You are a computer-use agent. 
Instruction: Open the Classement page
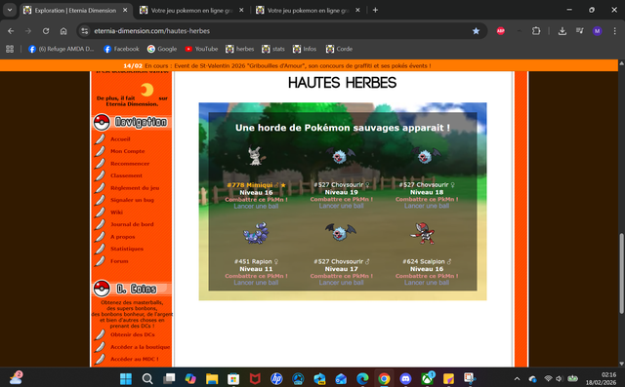point(126,175)
